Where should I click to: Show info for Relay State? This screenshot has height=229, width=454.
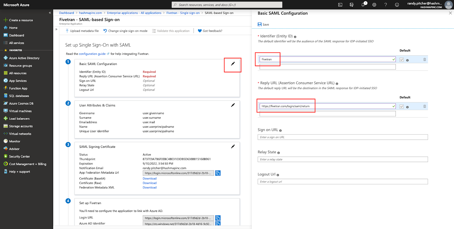tap(278, 153)
